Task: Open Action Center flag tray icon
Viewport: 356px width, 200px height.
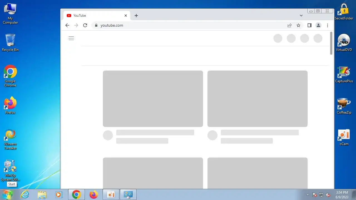Action: pyautogui.click(x=315, y=195)
